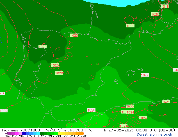The width and height of the screenshot is (178, 137).
Task: Click the legend value 263
Action: coord(15,136)
